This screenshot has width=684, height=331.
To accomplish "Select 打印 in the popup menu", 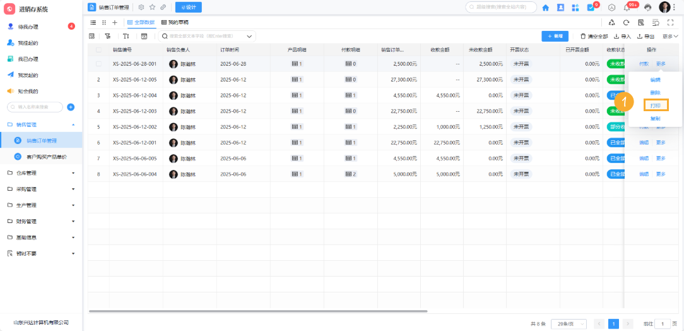I will point(655,105).
